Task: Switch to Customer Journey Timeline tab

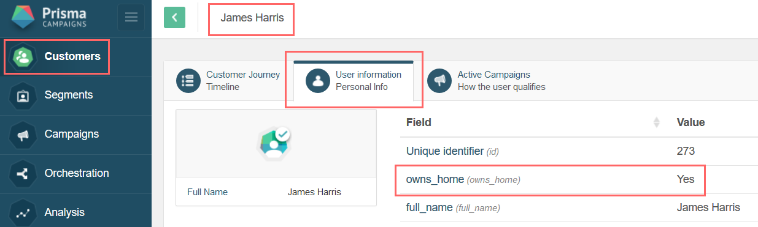Action: click(228, 81)
